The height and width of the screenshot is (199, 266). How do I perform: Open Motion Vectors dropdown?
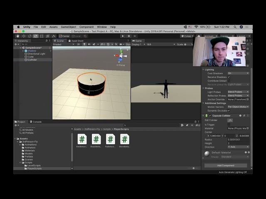[238, 107]
